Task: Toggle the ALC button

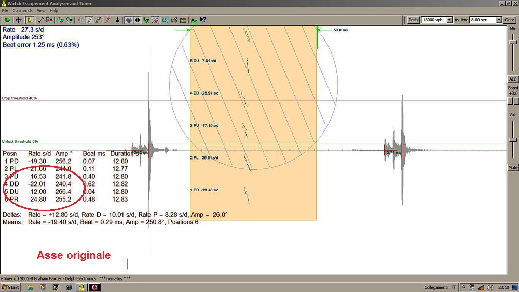Action: pyautogui.click(x=512, y=79)
